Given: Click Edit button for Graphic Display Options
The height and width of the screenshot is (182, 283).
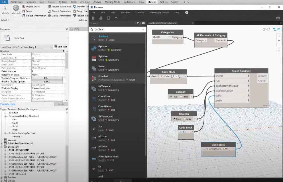Looking at the screenshot, I should [x=47, y=82].
